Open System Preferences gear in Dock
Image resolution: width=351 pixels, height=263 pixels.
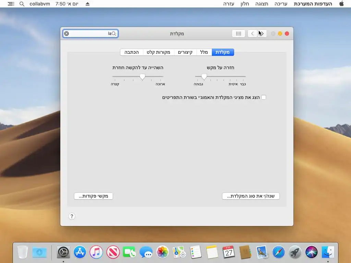click(x=63, y=252)
